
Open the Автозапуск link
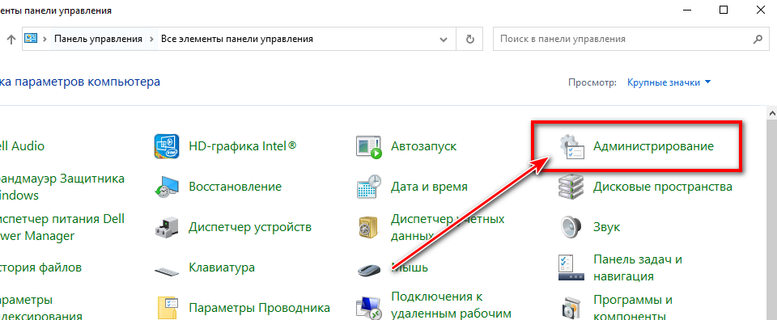pyautogui.click(x=423, y=146)
